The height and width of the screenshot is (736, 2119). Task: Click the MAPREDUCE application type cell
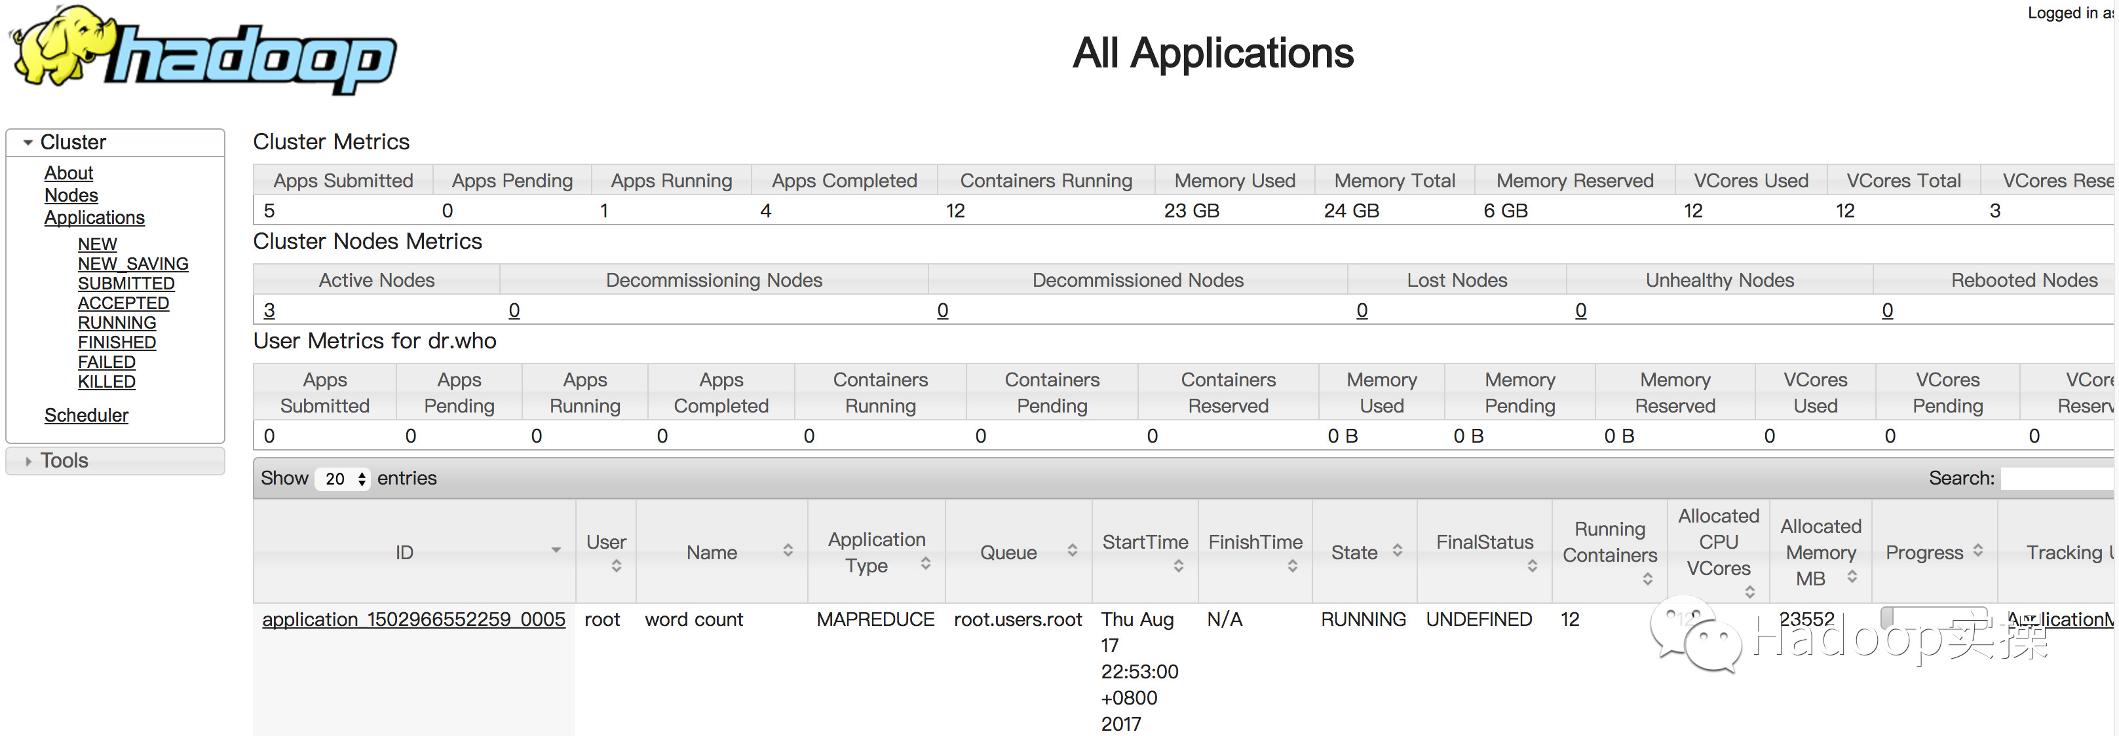tap(875, 619)
